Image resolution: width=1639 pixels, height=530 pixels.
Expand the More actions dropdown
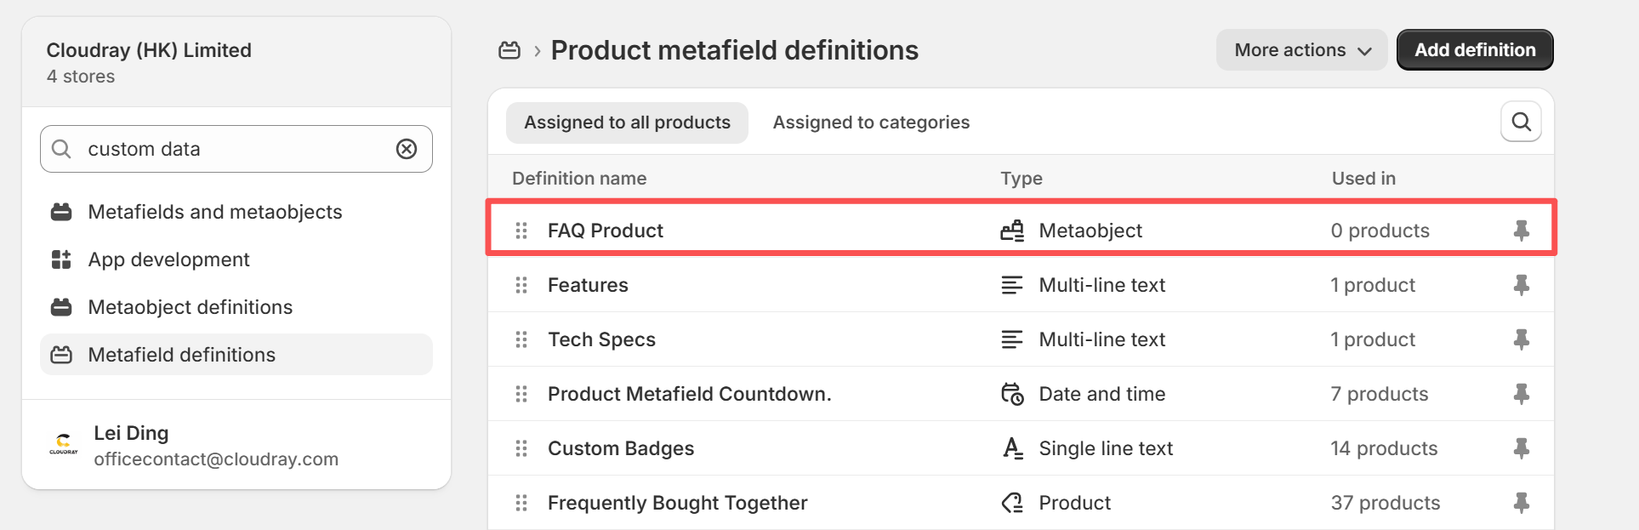click(x=1301, y=50)
